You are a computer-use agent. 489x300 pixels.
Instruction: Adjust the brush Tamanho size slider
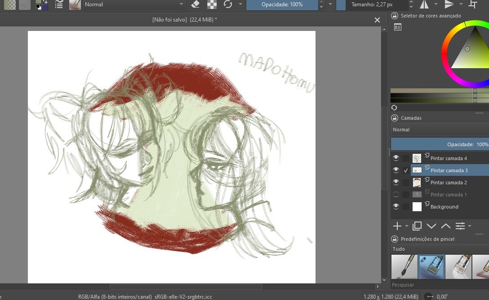point(372,4)
